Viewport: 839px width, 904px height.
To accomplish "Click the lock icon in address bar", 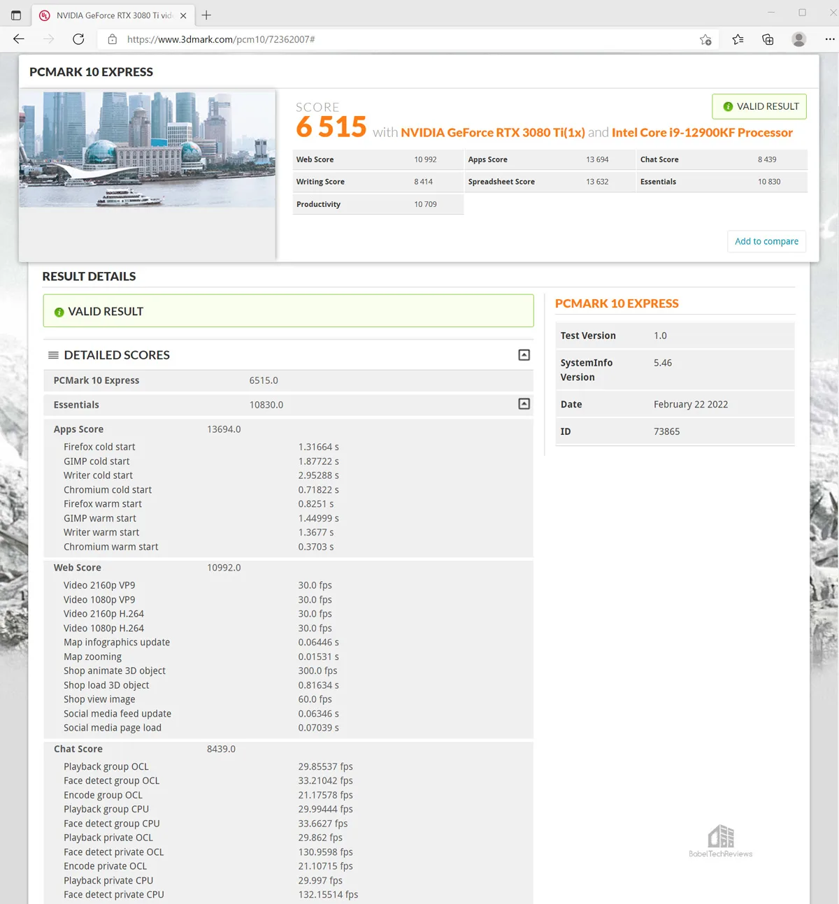I will 112,39.
